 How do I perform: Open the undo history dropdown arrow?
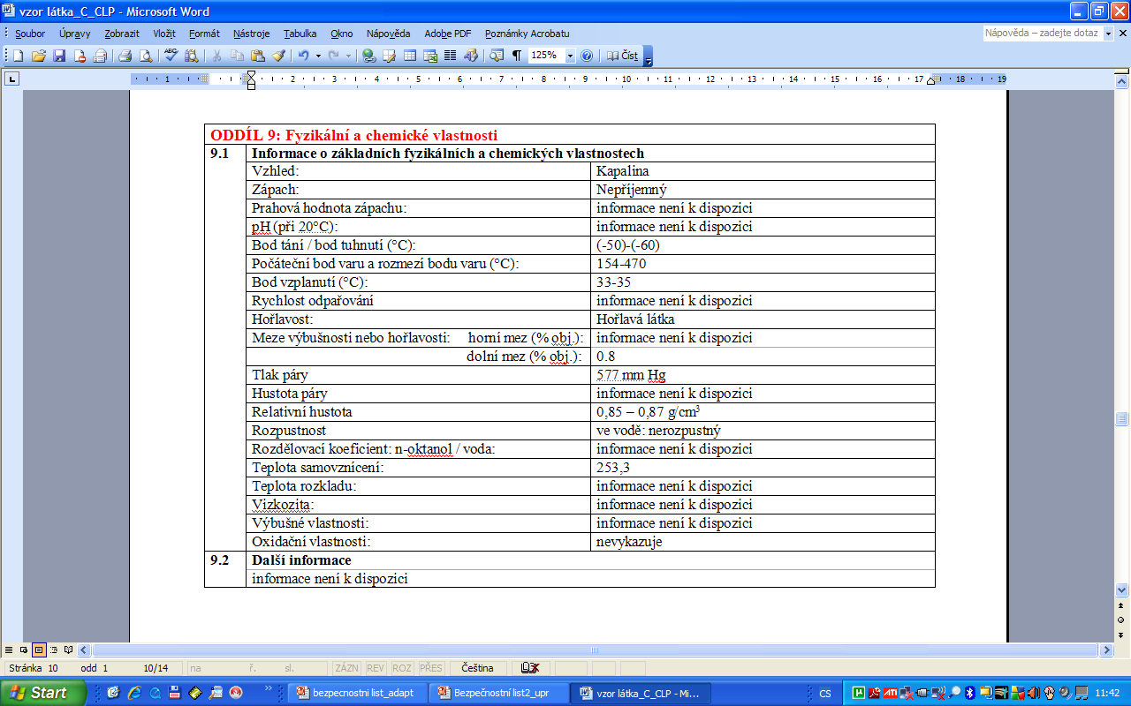pyautogui.click(x=318, y=56)
